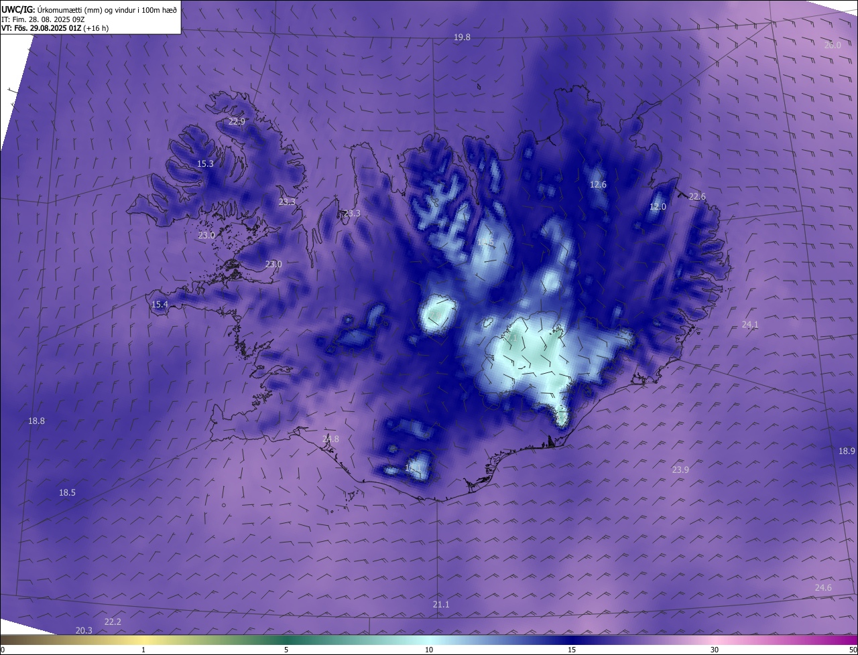This screenshot has width=858, height=655.
Task: Select the 7.1 value over Vatnajökull glacier
Action: click(511, 339)
